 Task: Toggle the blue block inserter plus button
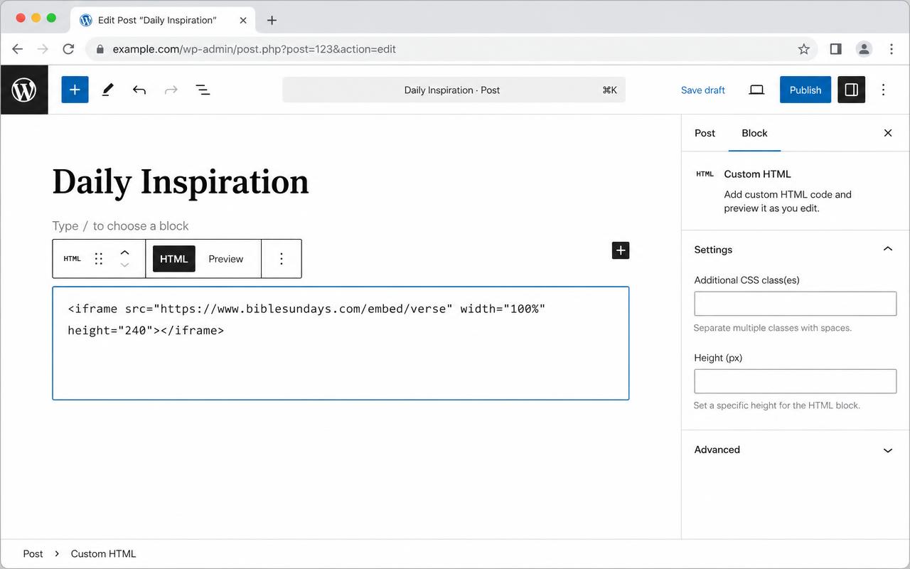coord(75,90)
